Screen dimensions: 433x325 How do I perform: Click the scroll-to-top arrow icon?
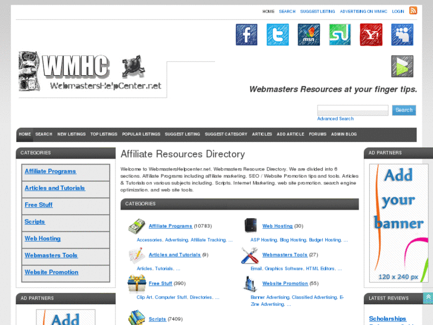tap(428, 298)
